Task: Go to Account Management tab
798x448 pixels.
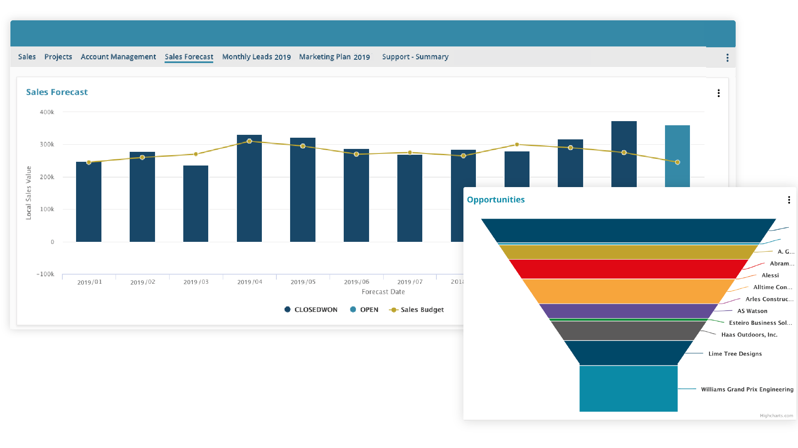Action: 118,57
